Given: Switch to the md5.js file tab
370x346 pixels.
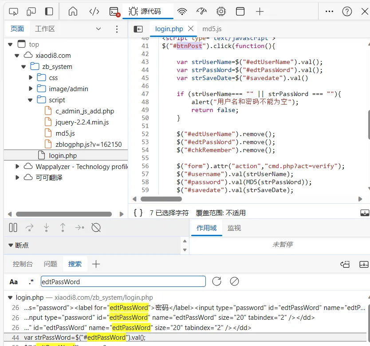Looking at the screenshot, I should pos(212,28).
